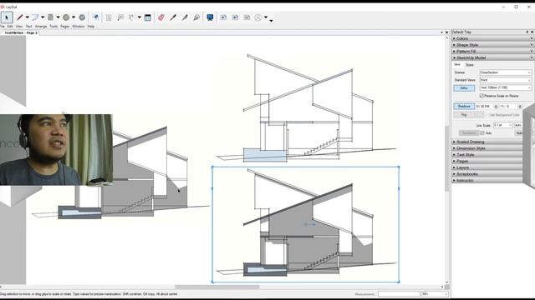Open the Standard Views dropdown
The width and height of the screenshot is (535, 300).
(505, 80)
